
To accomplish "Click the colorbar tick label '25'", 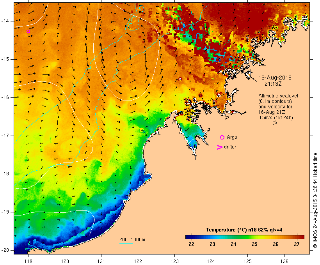I will [x=254, y=244].
